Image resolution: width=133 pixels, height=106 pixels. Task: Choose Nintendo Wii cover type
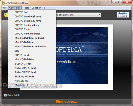click(32, 81)
